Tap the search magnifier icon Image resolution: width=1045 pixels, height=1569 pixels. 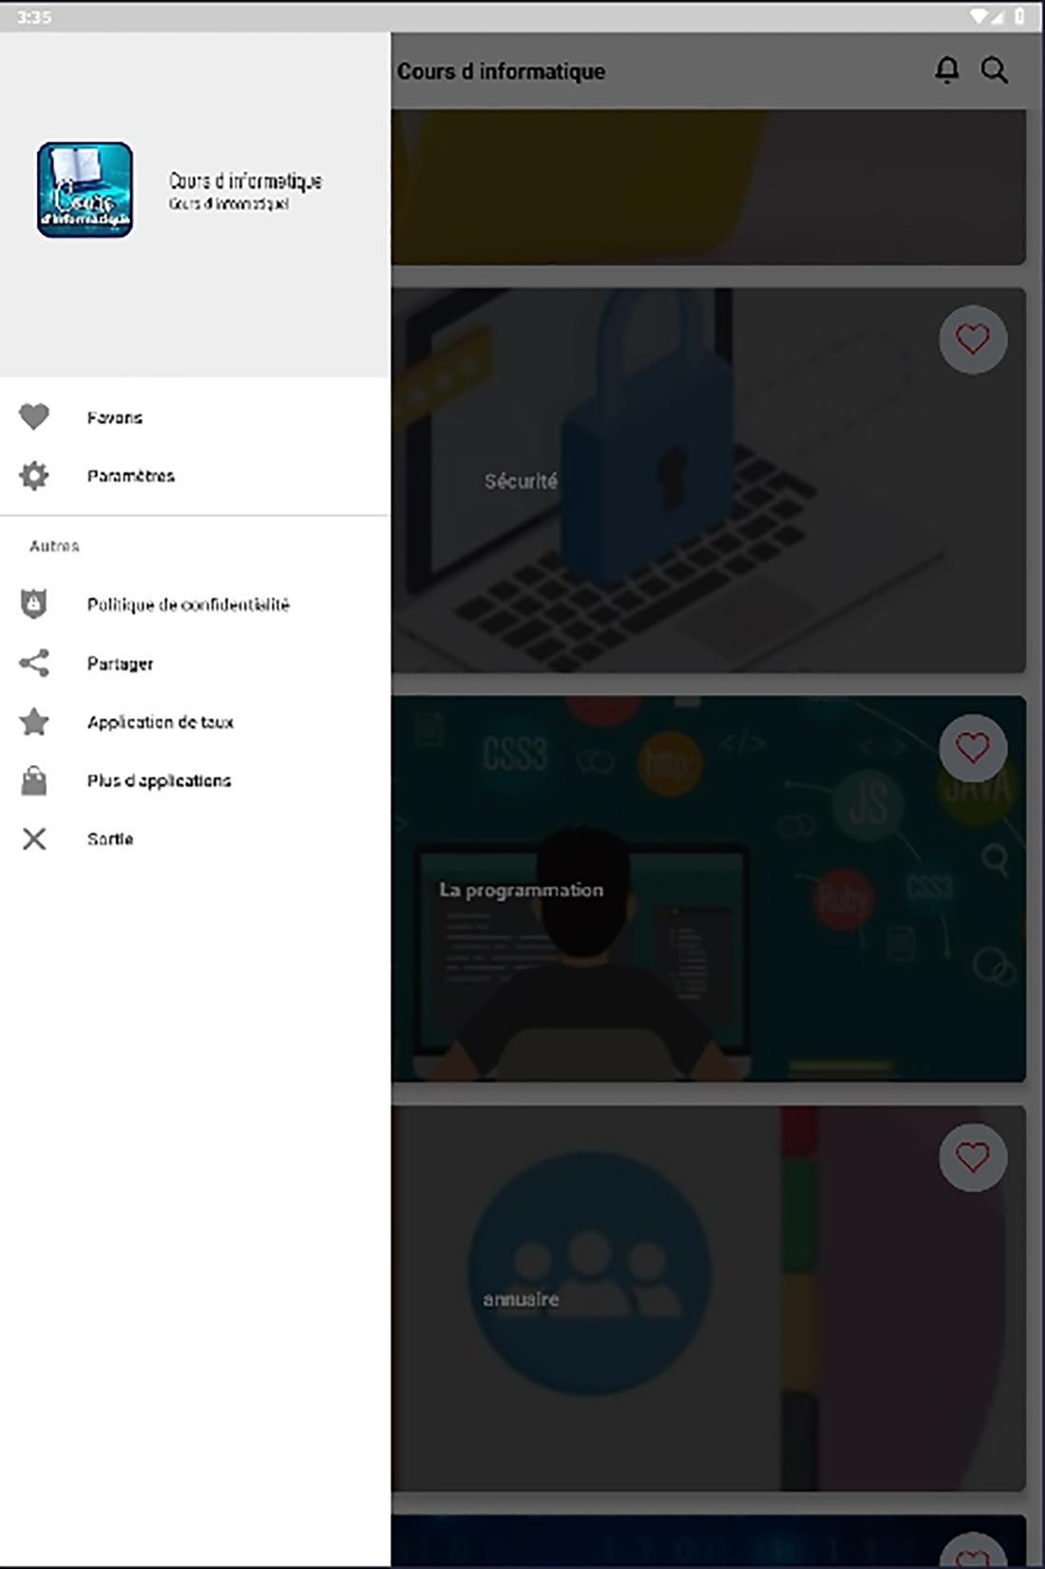[x=994, y=70]
